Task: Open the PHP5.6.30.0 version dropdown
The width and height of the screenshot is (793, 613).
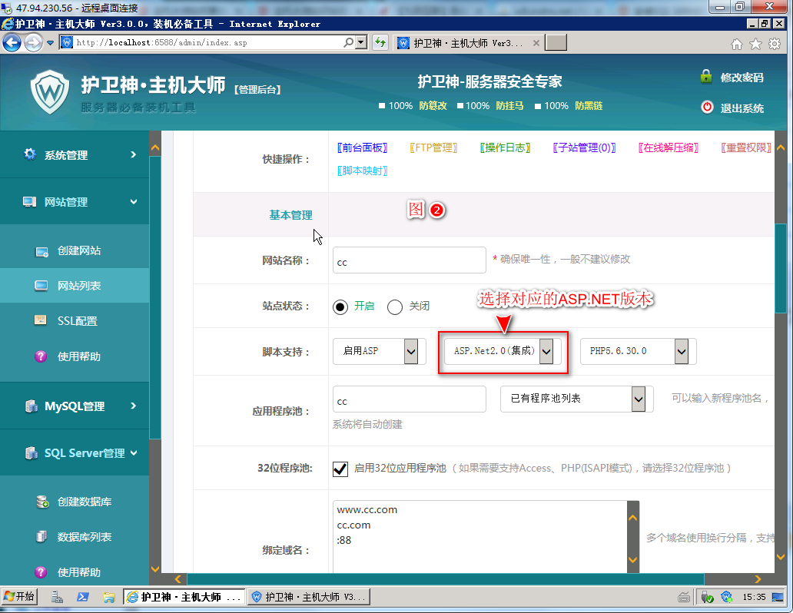Action: [681, 351]
